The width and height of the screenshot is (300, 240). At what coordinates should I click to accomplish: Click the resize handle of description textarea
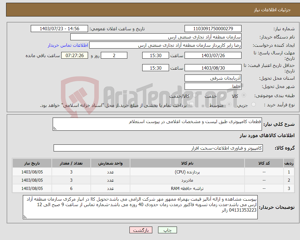tap(55, 129)
